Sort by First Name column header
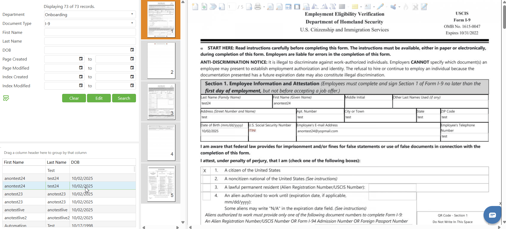Screen dimensions: 506x229 pyautogui.click(x=24, y=162)
